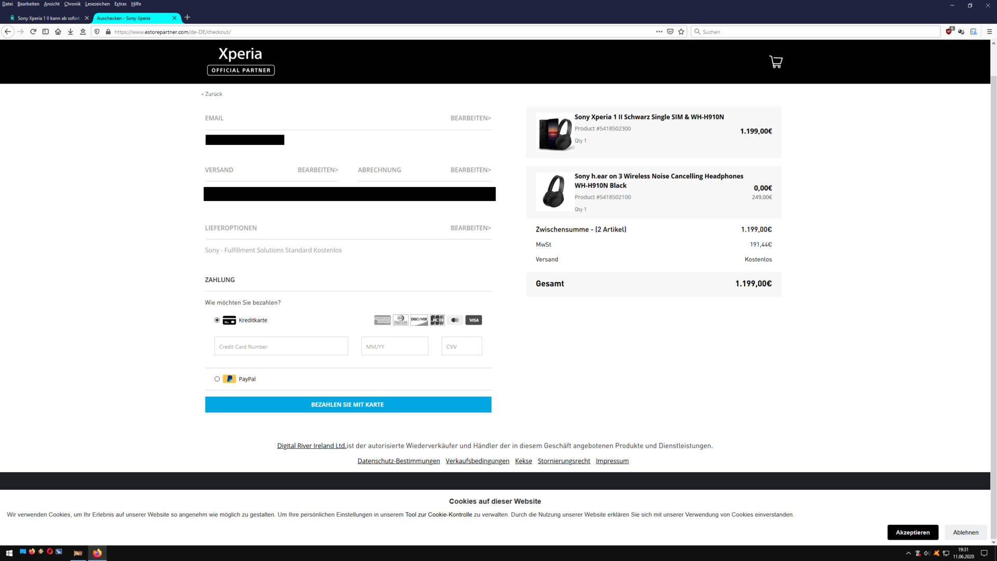Select the Kreditkarte payment option
997x561 pixels.
[x=217, y=320]
